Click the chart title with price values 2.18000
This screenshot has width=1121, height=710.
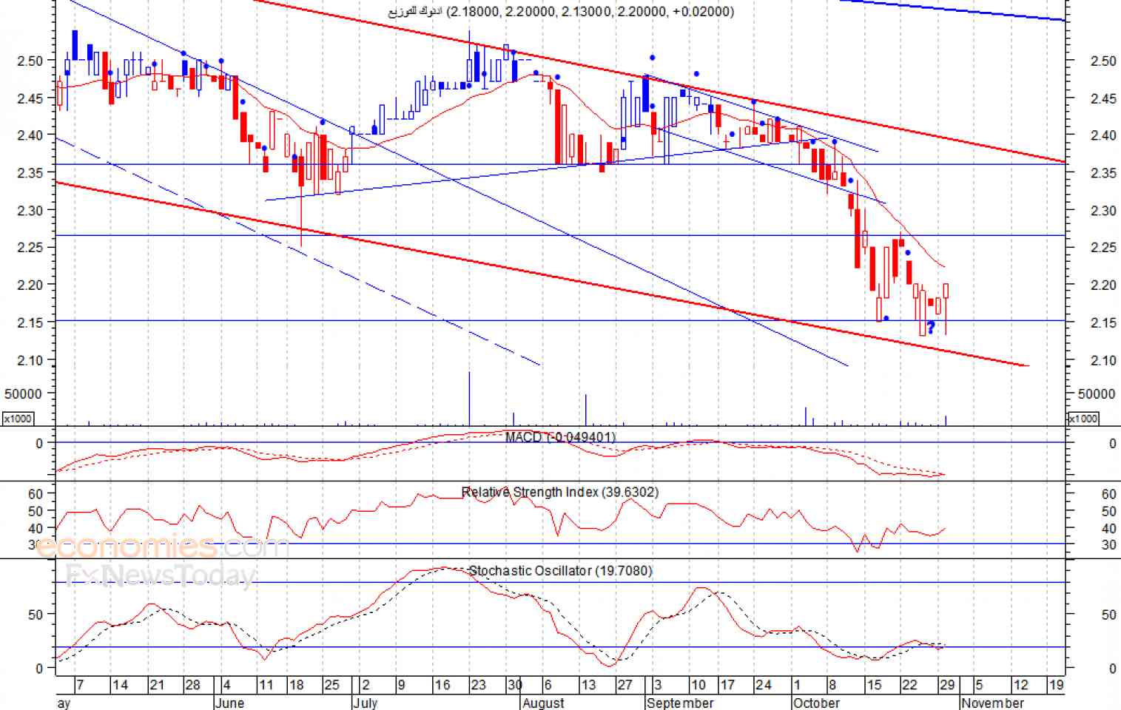(x=562, y=12)
